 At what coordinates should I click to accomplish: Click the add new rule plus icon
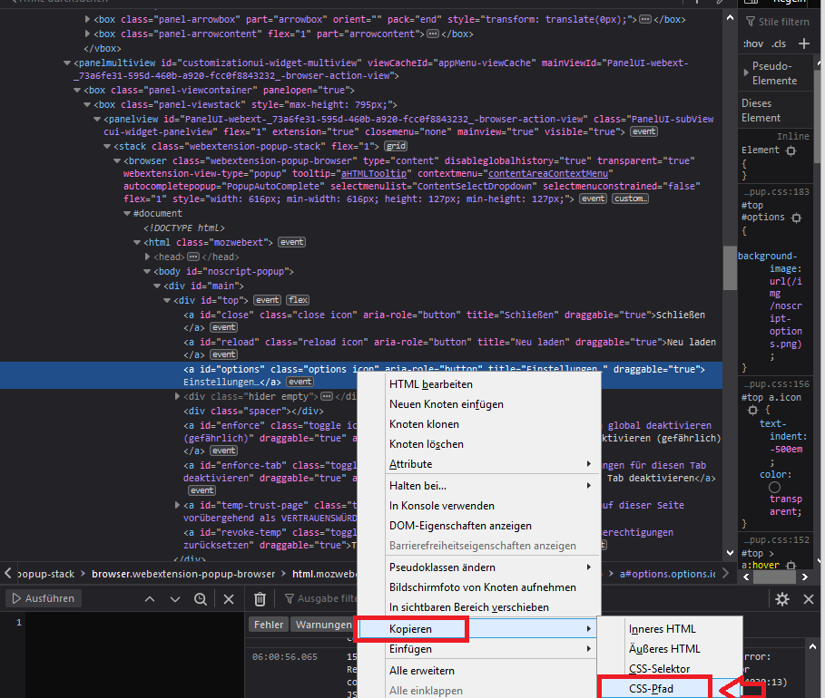[803, 44]
